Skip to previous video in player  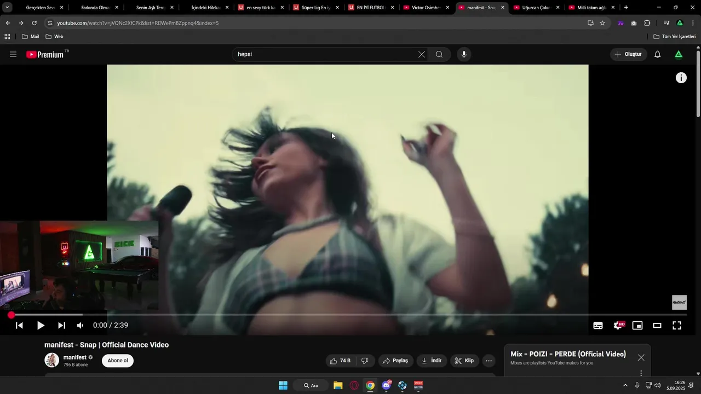coord(19,325)
